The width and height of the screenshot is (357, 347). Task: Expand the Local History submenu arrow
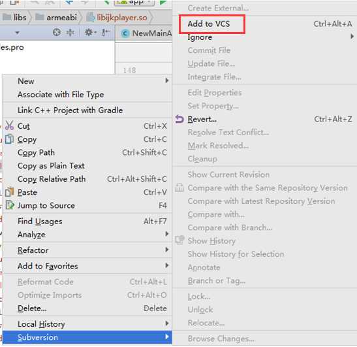pyautogui.click(x=167, y=323)
